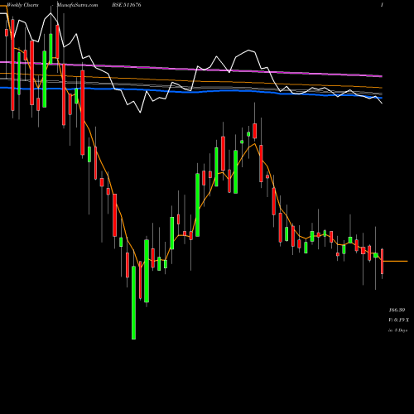This screenshot has height=414, width=414.
Task: Click the last red candlestick on right
Action: click(x=383, y=261)
